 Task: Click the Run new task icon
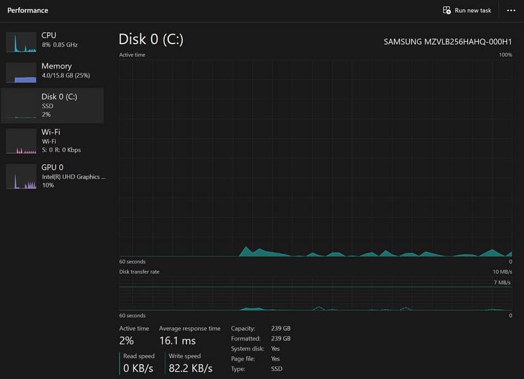[x=447, y=11]
